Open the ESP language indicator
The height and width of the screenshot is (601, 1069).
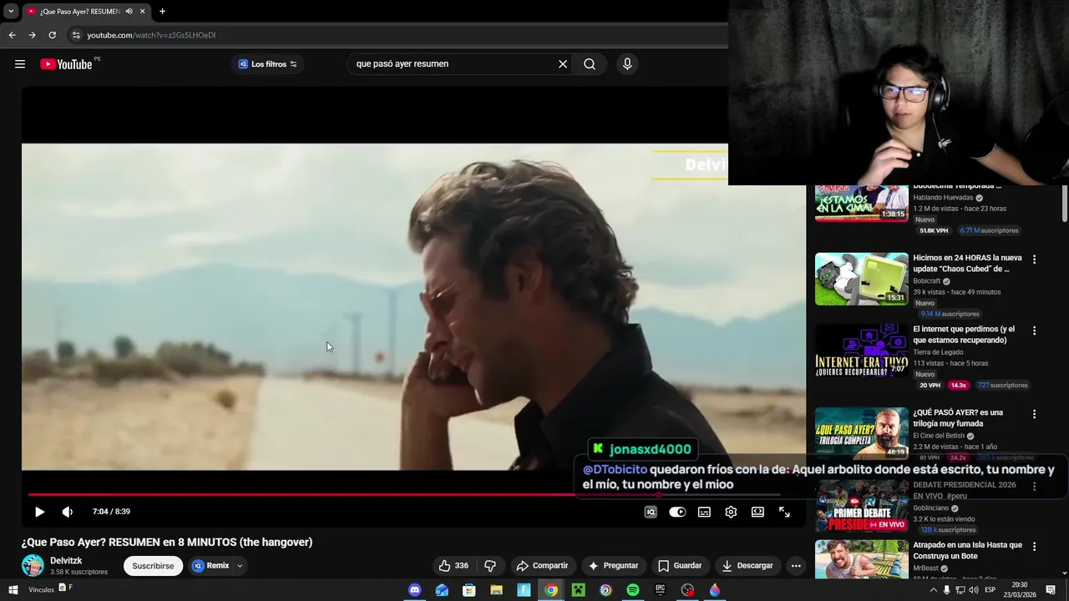coord(990,590)
